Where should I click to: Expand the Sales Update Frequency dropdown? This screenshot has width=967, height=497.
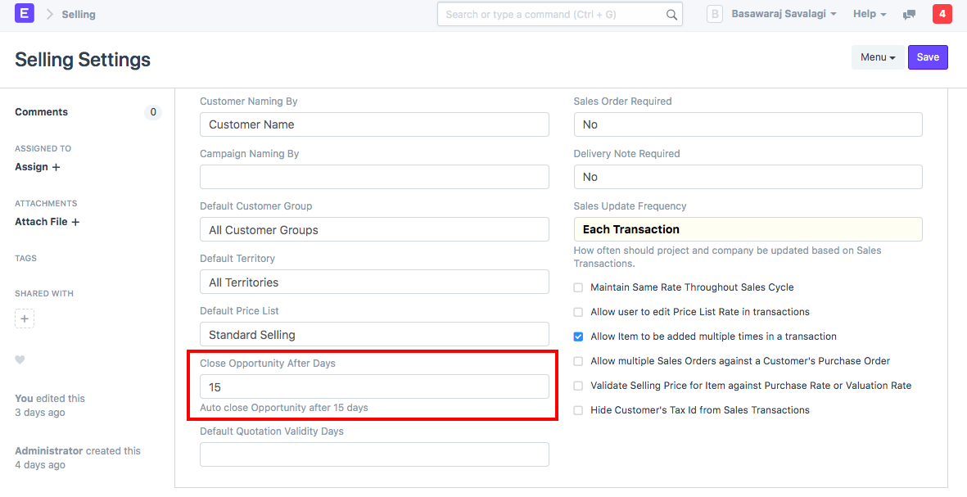click(x=748, y=229)
